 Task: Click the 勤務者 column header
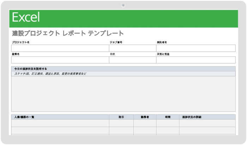[x=145, y=117]
